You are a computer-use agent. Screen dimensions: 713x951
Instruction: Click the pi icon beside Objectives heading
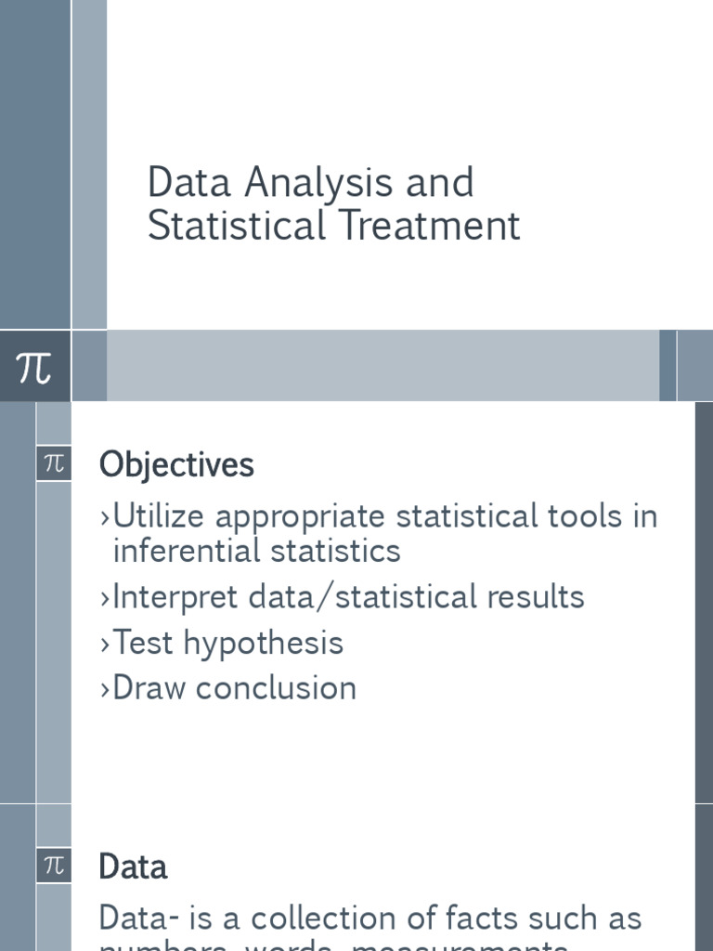[x=54, y=463]
